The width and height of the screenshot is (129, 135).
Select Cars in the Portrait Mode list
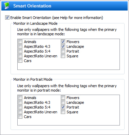point(20,117)
